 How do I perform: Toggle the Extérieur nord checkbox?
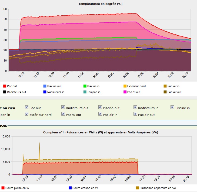tap(26, 114)
